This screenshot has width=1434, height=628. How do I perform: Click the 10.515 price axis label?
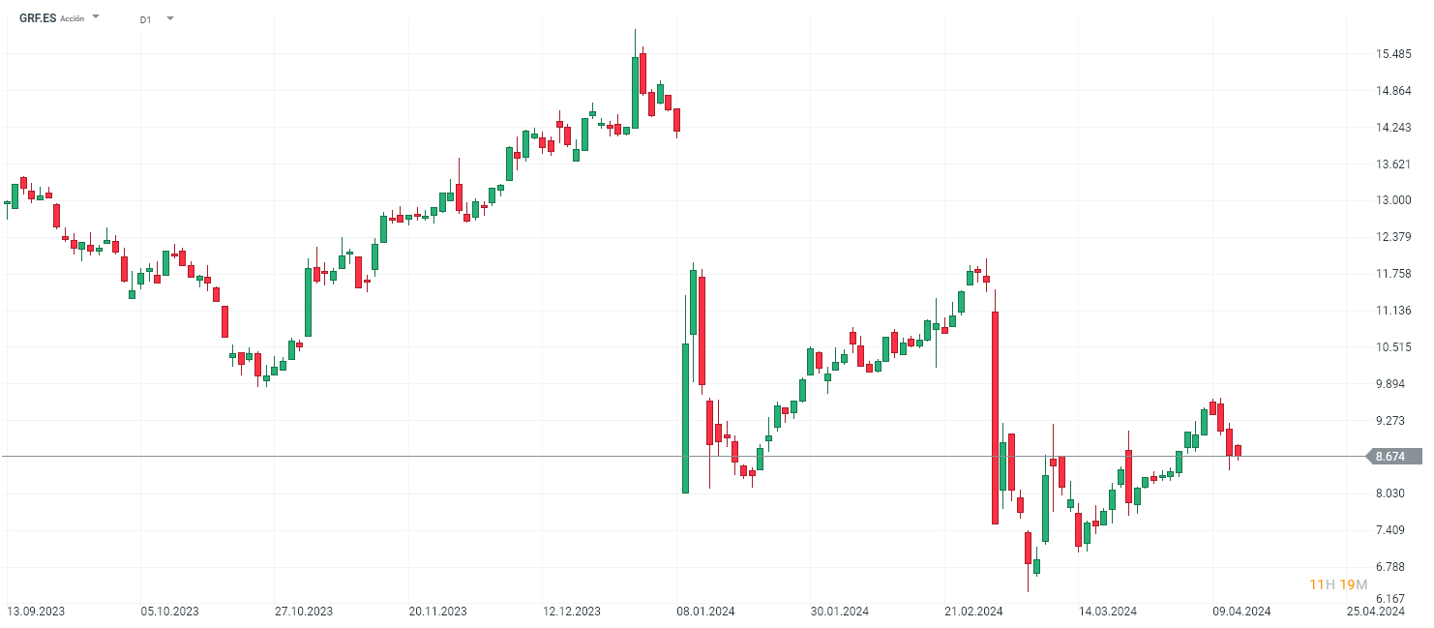coord(1393,347)
